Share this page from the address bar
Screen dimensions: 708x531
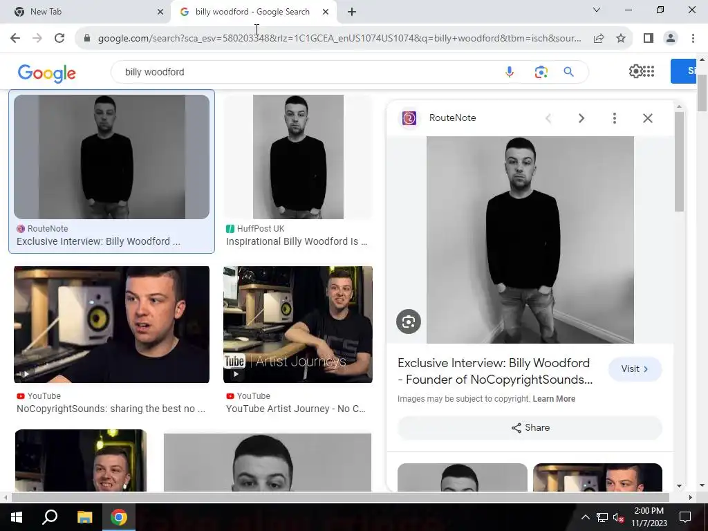point(599,39)
